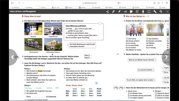Click the snowy group photo A
Screen dimensions: 179x101
pyautogui.click(x=135, y=30)
